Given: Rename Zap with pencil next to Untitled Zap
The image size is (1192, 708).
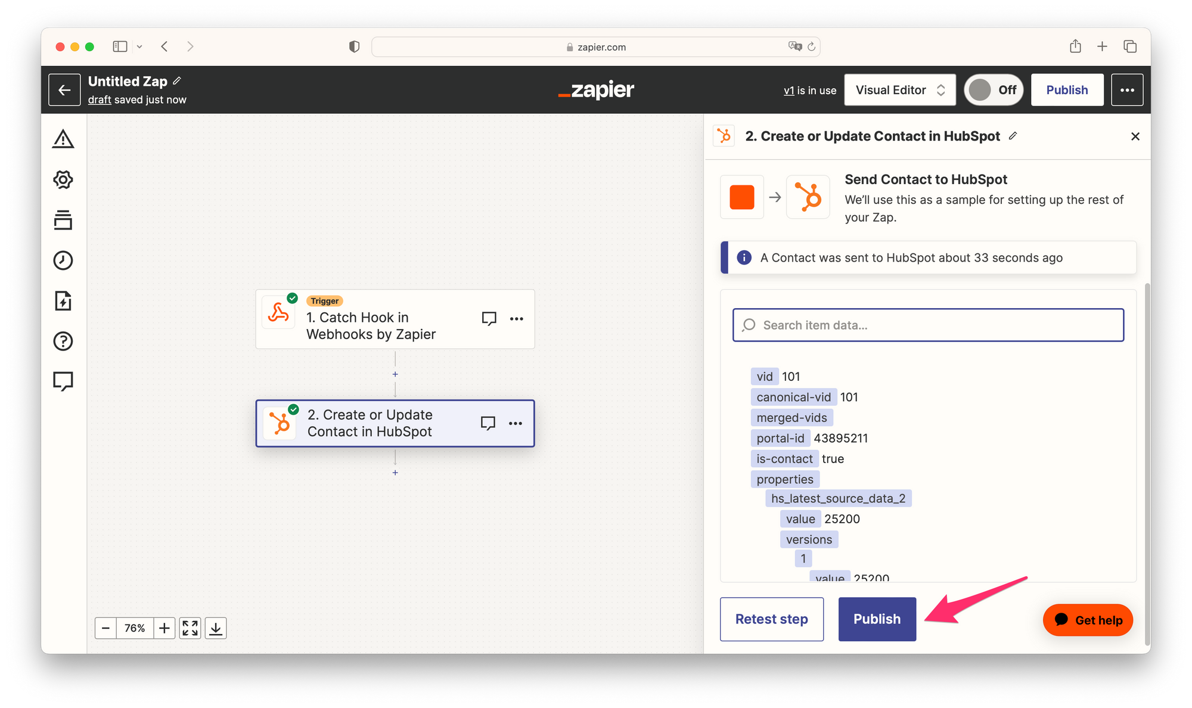Looking at the screenshot, I should click(177, 81).
